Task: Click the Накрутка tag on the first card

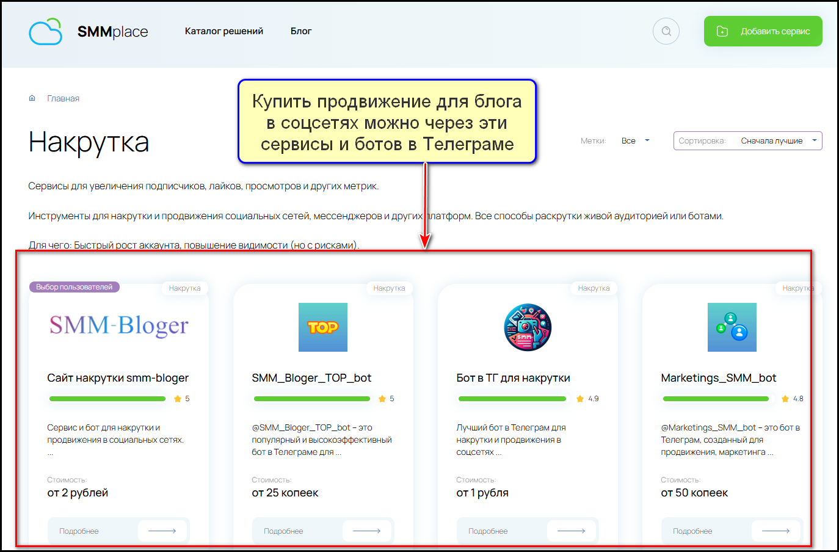Action: [x=185, y=288]
